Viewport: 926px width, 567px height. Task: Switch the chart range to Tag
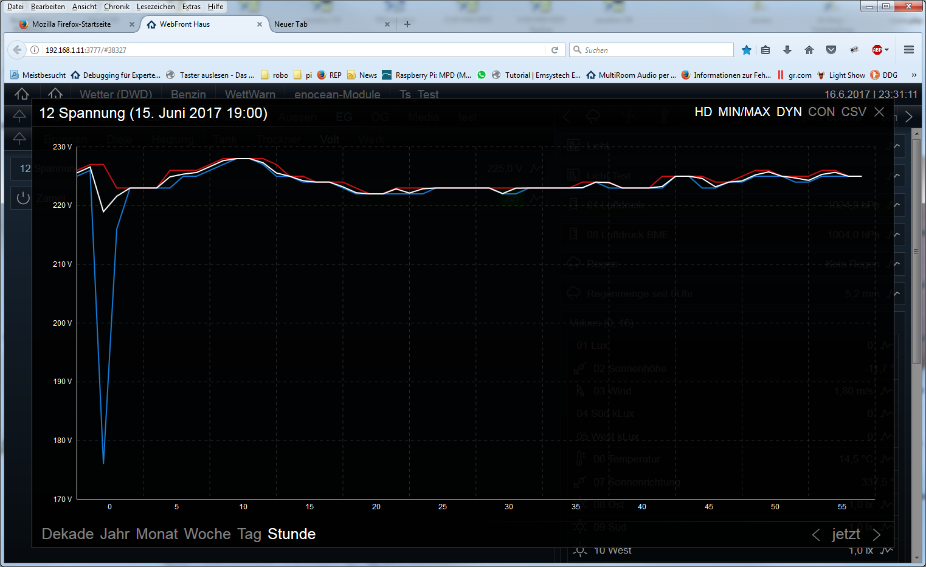tap(249, 534)
